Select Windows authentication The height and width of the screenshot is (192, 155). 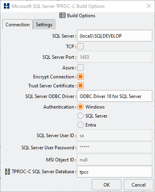click(80, 107)
